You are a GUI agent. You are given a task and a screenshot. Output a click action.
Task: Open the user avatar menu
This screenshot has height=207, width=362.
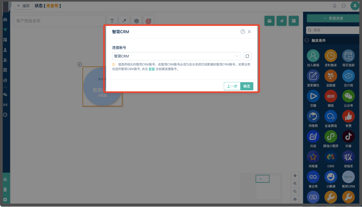pyautogui.click(x=355, y=5)
